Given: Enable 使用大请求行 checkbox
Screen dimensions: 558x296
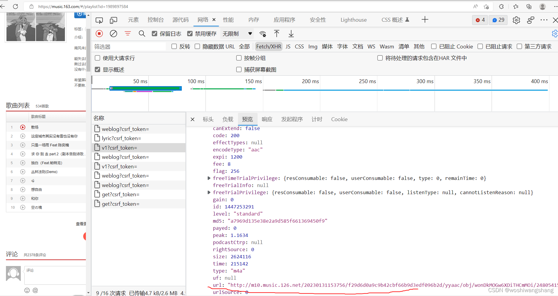Looking at the screenshot, I should (x=97, y=58).
